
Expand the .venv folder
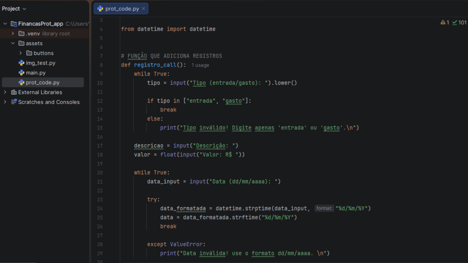pos(13,34)
